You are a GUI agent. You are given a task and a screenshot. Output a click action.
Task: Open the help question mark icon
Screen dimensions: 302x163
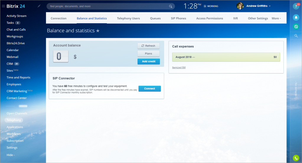click(296, 6)
